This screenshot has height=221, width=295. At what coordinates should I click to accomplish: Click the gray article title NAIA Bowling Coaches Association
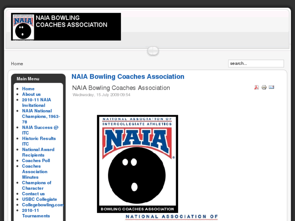pyautogui.click(x=121, y=88)
